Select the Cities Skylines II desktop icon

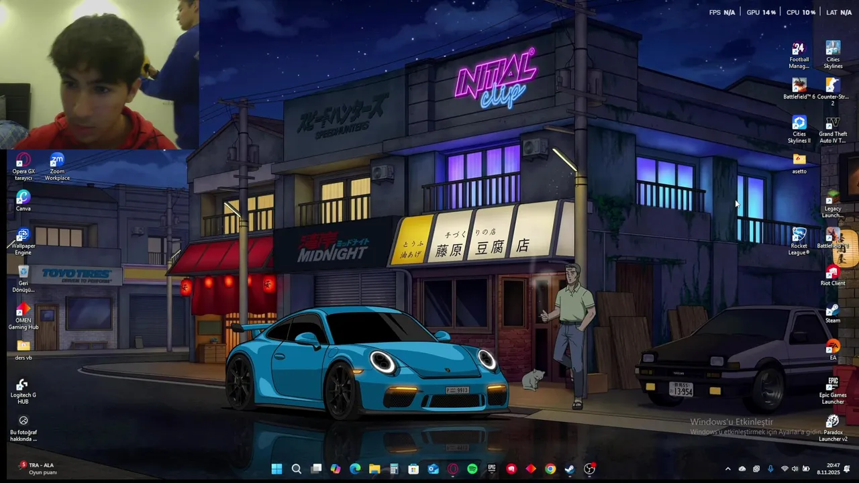[x=799, y=129]
